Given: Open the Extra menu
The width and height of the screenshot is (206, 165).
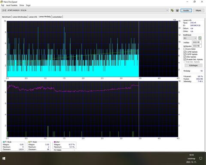Looking at the screenshot, I should coord(22,5).
